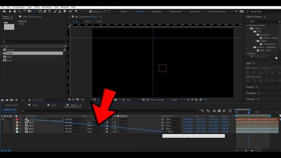Click the timeline current-time indicator playhead

click(249, 112)
